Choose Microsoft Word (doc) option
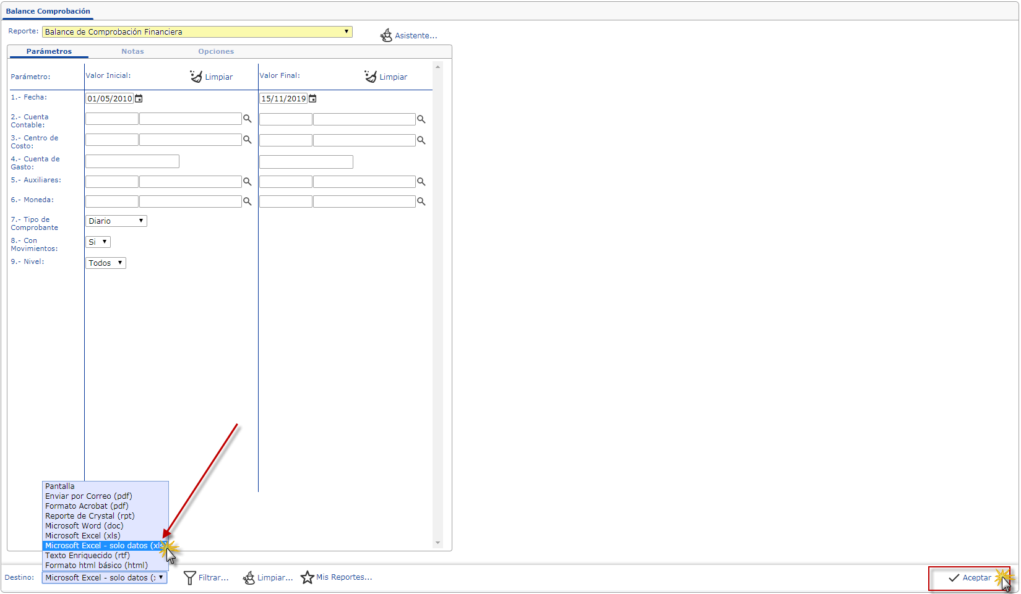Image resolution: width=1021 pixels, height=594 pixels. tap(105, 526)
